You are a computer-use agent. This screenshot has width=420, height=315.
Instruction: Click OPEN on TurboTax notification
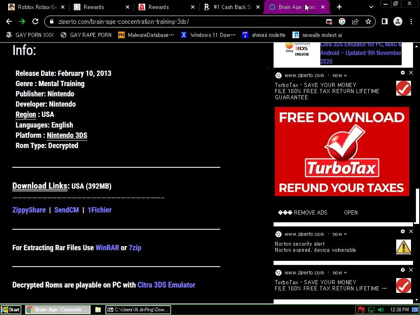[351, 213]
